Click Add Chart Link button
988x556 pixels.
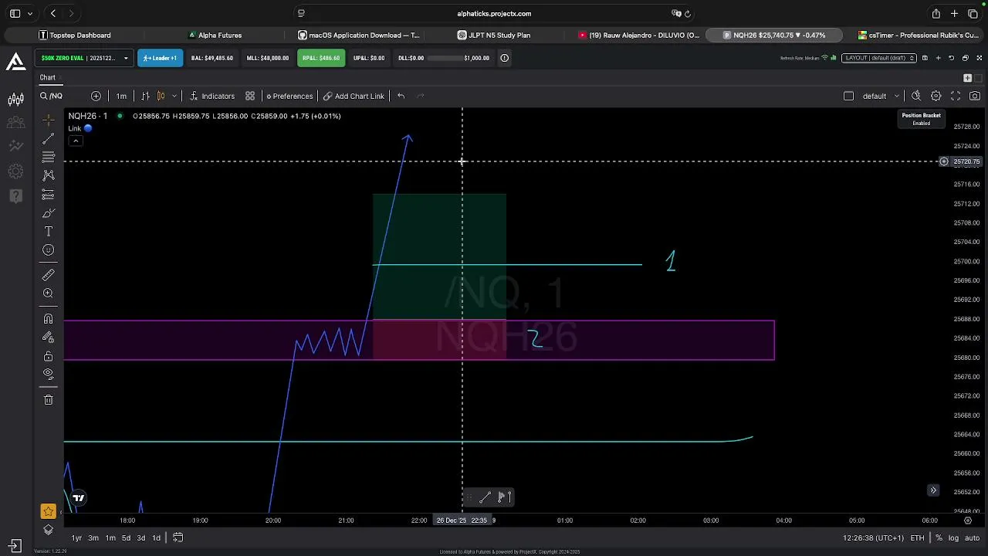[x=354, y=96]
